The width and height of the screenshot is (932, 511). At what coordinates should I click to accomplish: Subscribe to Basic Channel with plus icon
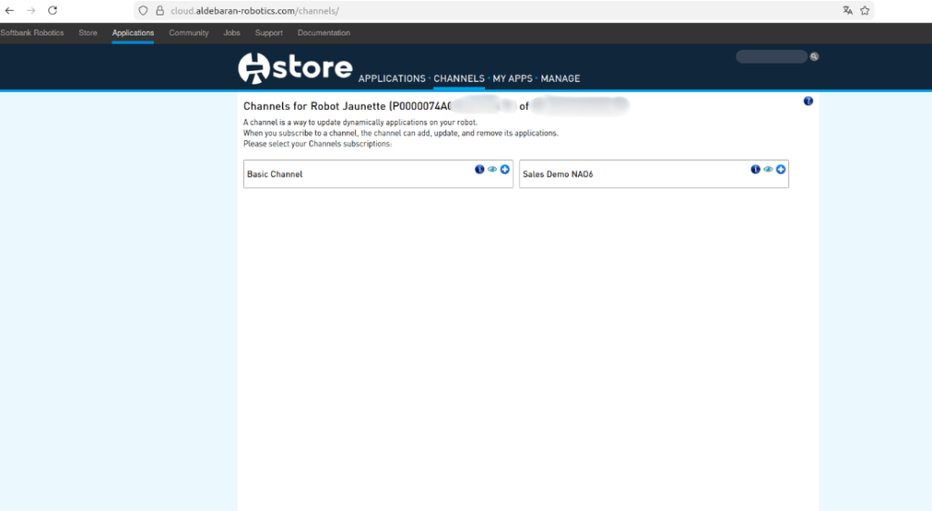pos(505,169)
